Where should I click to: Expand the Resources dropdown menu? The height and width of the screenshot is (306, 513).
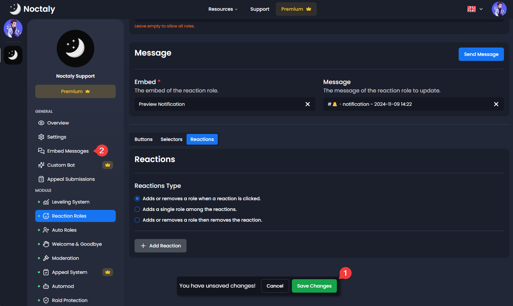223,9
